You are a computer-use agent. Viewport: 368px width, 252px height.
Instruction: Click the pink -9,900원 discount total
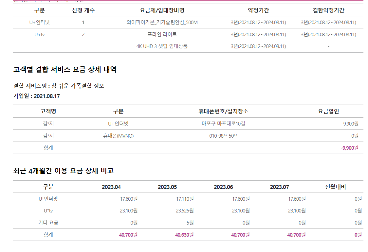(x=350, y=148)
